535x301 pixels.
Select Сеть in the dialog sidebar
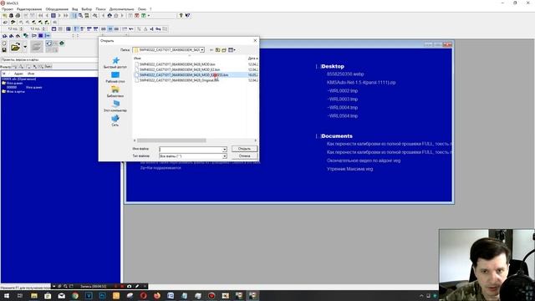115,120
